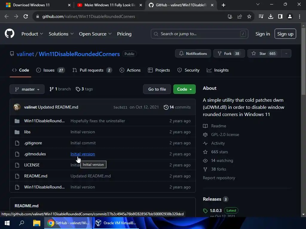Open the Readme link in About
Viewport: 306px width, 229px height.
coord(215,126)
